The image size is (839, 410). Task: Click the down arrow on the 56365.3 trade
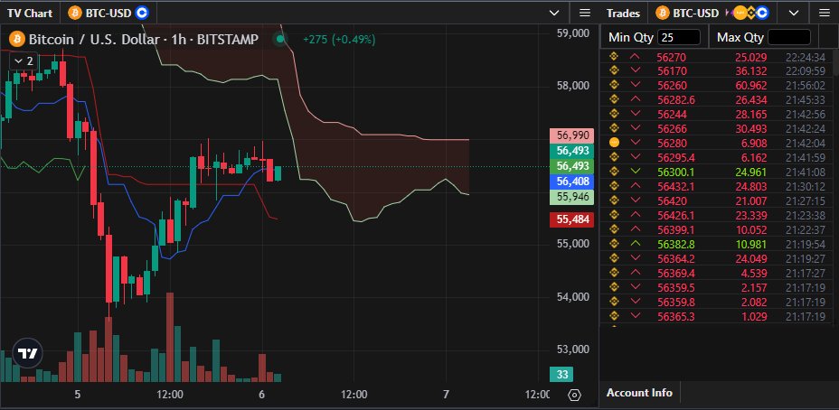[x=636, y=316]
